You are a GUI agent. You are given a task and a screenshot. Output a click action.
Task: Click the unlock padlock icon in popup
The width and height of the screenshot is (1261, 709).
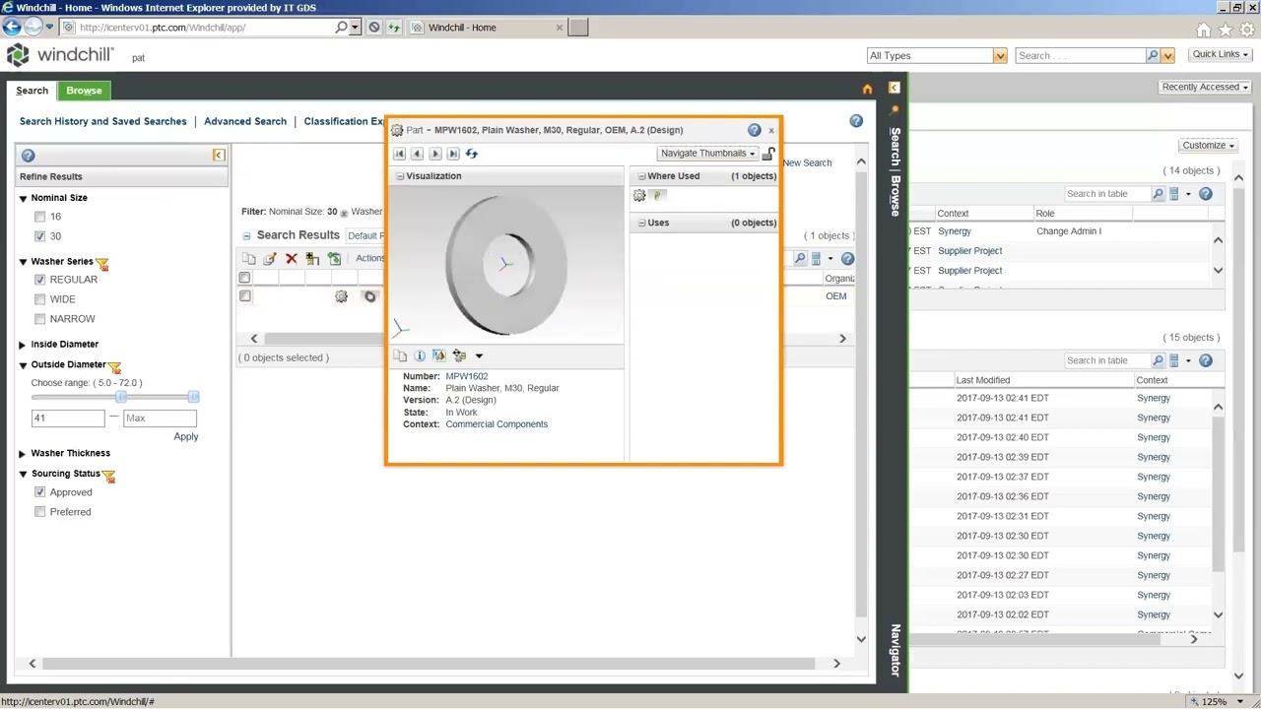pos(768,154)
